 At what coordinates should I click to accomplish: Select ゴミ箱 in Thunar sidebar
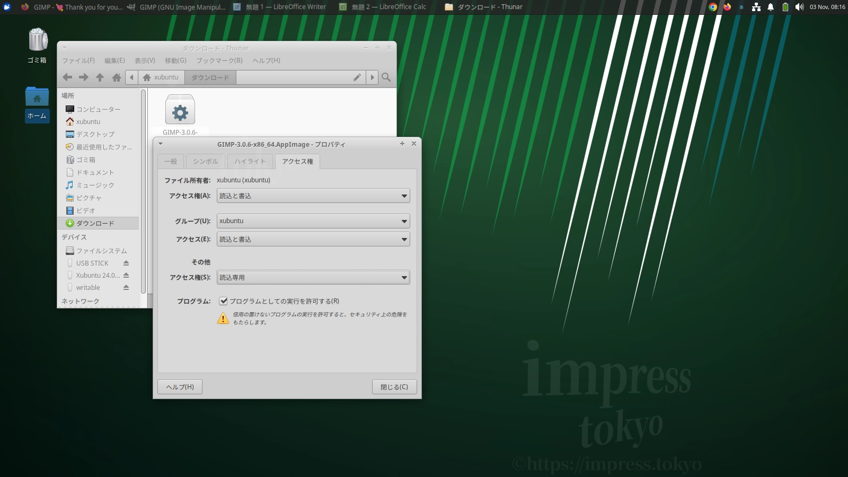98,160
